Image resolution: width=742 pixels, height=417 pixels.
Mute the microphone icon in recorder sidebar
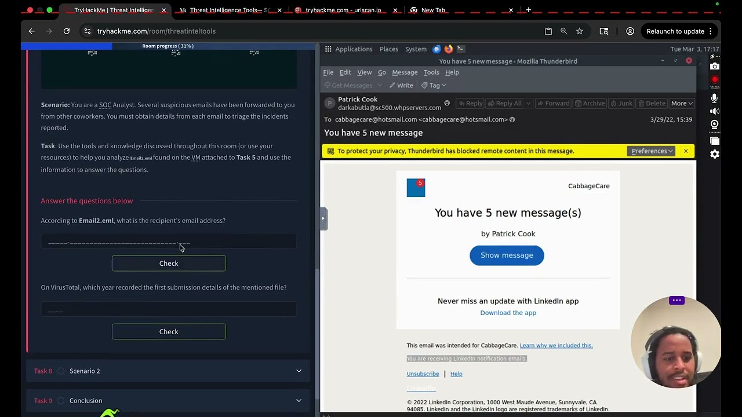point(715,98)
